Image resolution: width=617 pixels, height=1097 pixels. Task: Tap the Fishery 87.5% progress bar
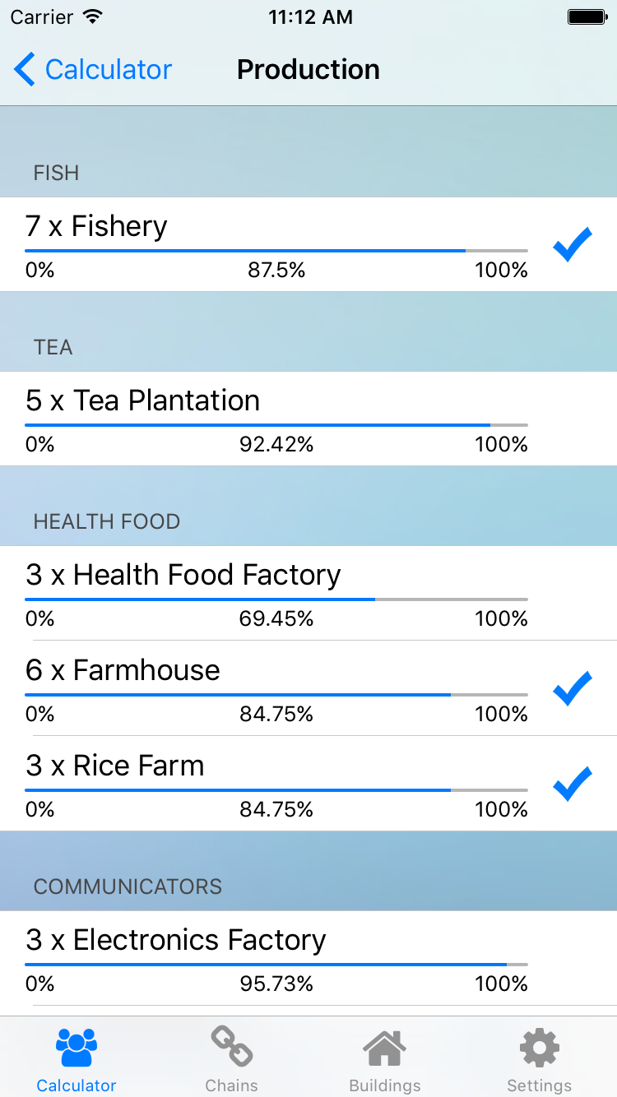pyautogui.click(x=276, y=250)
